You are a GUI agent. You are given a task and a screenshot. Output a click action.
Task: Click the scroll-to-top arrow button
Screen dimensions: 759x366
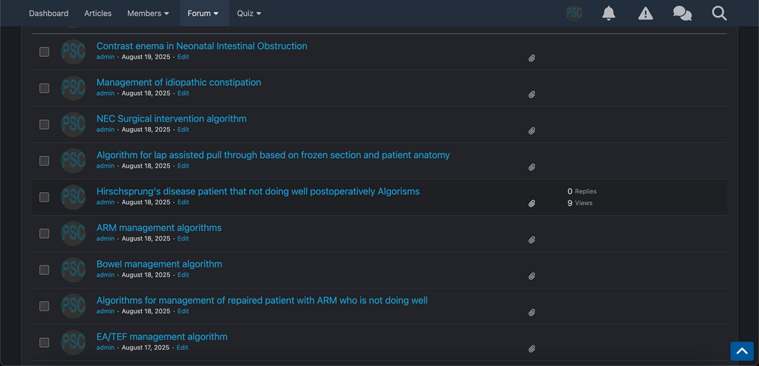(x=742, y=352)
